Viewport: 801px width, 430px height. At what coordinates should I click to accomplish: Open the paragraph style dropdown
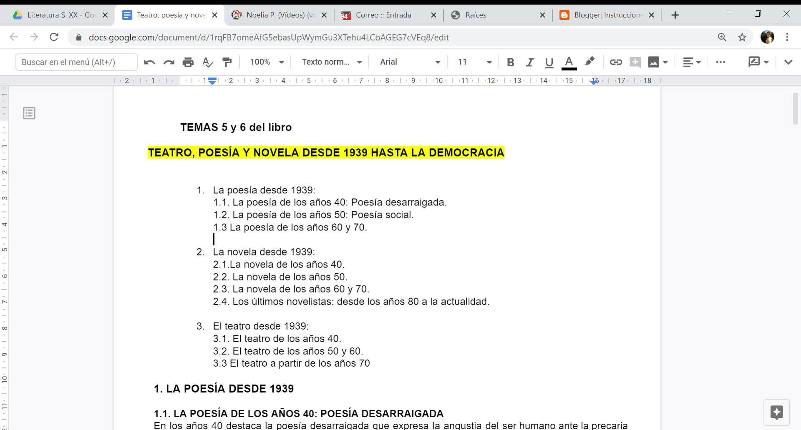click(332, 62)
